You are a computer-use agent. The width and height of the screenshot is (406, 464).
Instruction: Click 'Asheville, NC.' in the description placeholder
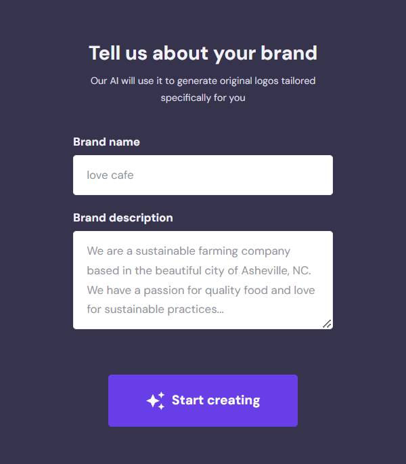pos(276,271)
